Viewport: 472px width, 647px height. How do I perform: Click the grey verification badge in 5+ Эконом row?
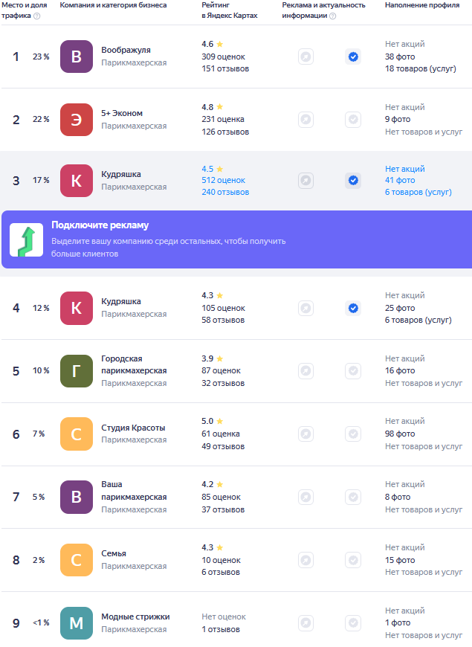(x=353, y=120)
